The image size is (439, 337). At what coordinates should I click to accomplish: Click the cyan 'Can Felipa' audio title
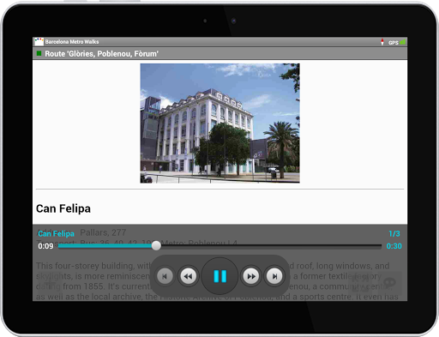[x=56, y=234]
